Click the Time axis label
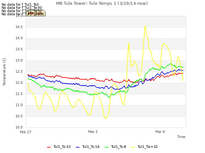205x153 pixels. click(x=181, y=137)
